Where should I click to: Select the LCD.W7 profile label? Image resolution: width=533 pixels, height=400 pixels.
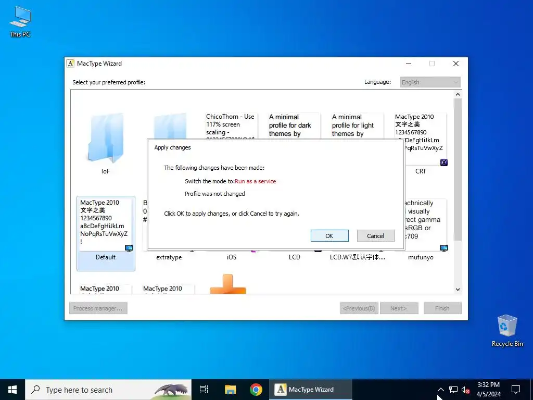[x=358, y=257]
